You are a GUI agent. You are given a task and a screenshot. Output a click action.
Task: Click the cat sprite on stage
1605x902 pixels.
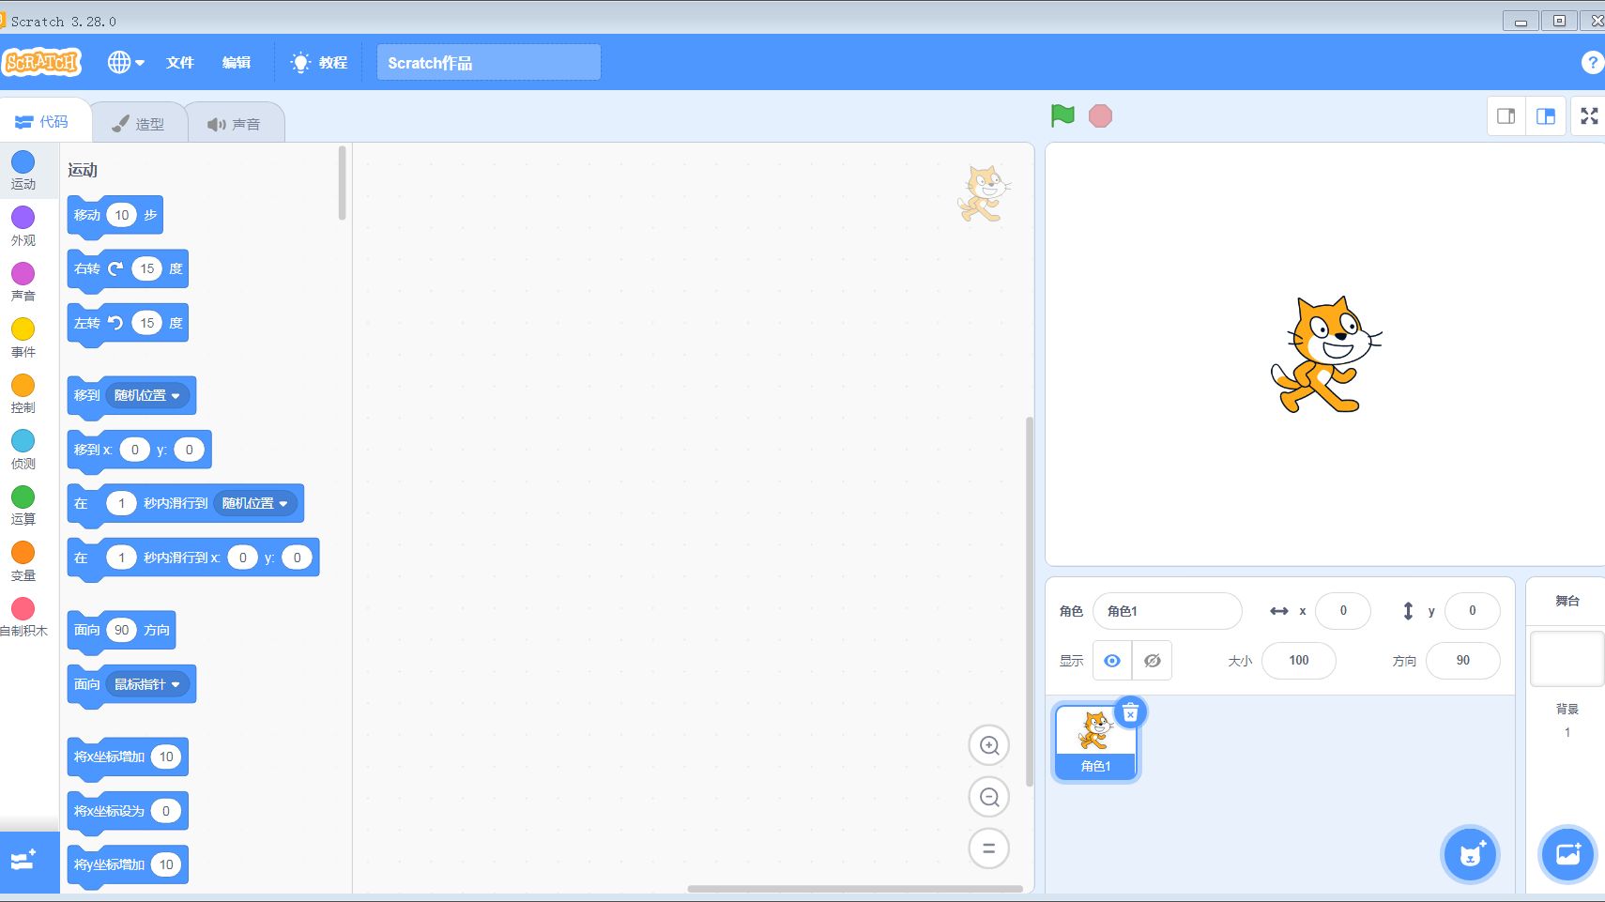coord(1326,355)
